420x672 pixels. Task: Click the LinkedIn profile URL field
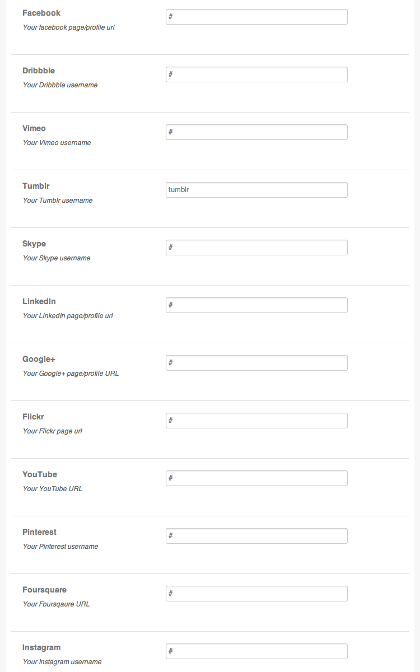point(256,305)
